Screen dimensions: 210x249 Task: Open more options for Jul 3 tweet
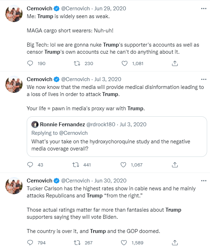tap(204, 79)
